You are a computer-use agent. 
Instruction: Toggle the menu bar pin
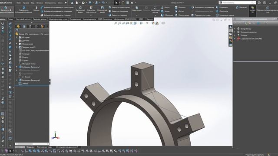(66, 3)
